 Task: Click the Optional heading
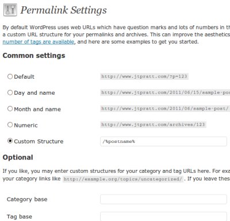(x=18, y=157)
